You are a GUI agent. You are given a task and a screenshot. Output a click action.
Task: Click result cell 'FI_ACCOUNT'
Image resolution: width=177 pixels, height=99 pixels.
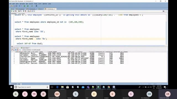point(83,58)
